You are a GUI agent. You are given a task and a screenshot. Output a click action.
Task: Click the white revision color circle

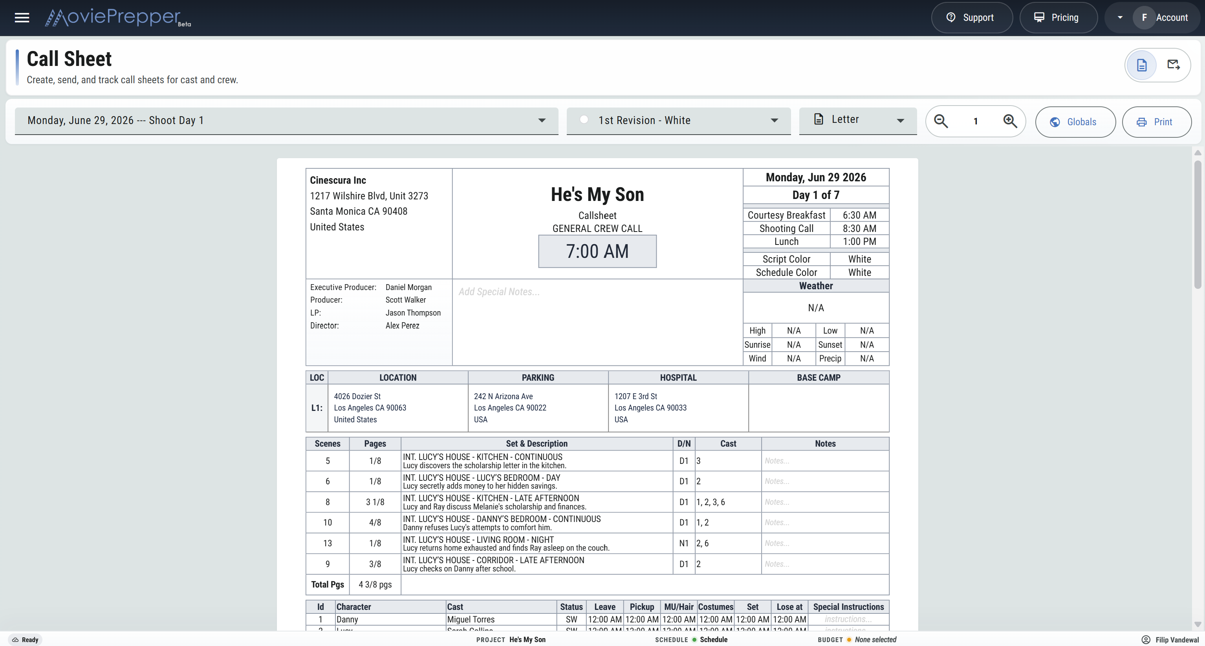tap(584, 119)
